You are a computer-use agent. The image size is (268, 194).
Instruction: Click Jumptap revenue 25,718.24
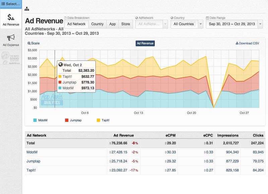(119, 161)
